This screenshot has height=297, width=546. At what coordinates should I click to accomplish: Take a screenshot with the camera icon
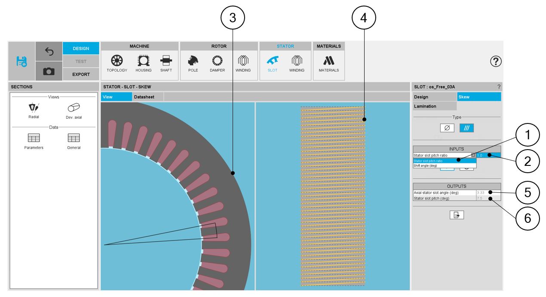click(x=49, y=72)
